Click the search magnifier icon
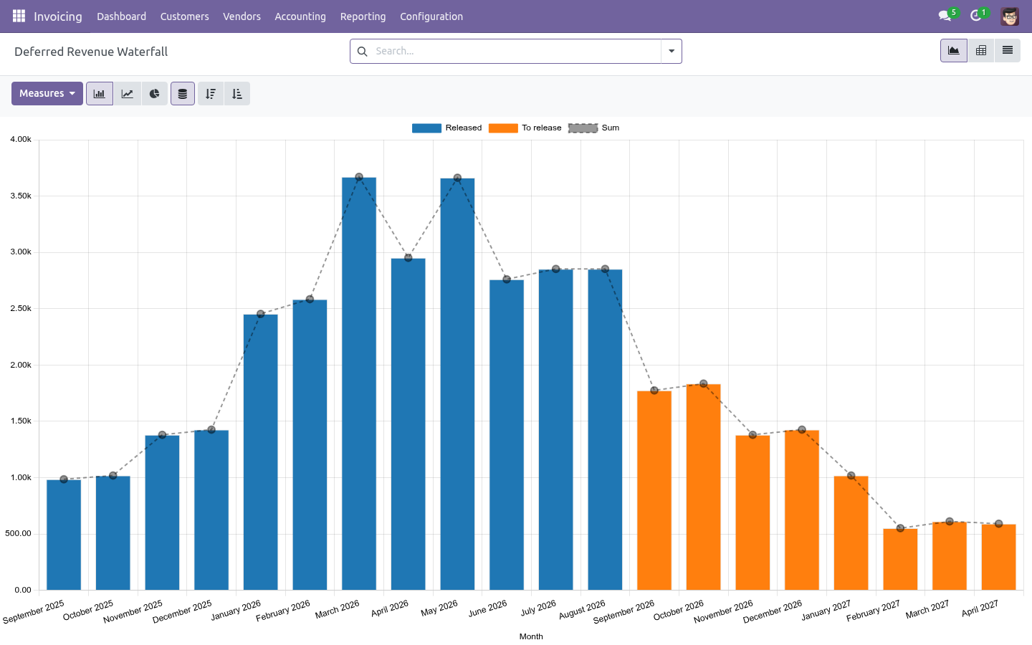Screen dimensions: 1032x645 363,52
